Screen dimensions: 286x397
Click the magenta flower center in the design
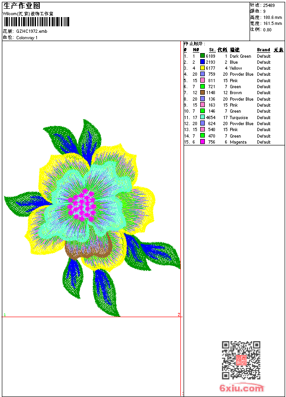82,205
